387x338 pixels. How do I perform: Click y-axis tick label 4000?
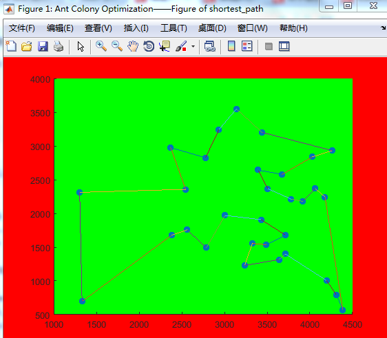[x=40, y=80]
